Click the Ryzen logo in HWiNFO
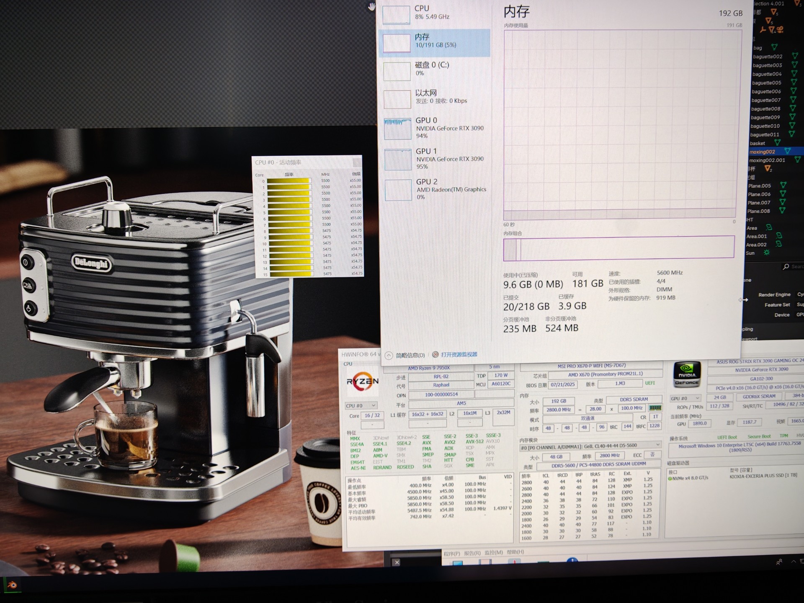 coord(362,381)
